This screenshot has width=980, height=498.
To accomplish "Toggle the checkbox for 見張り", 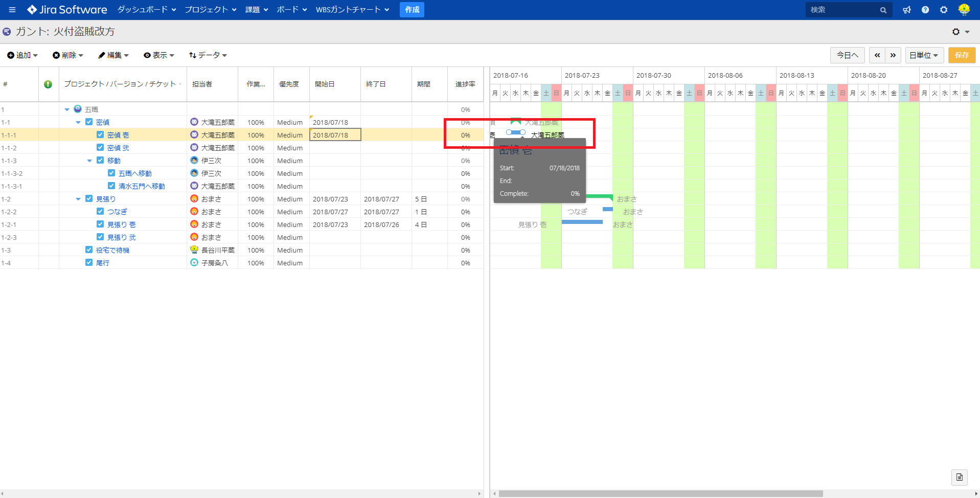I will coord(89,198).
